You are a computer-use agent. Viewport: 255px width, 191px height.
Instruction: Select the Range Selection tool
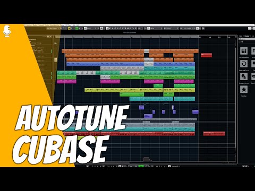click(x=110, y=28)
